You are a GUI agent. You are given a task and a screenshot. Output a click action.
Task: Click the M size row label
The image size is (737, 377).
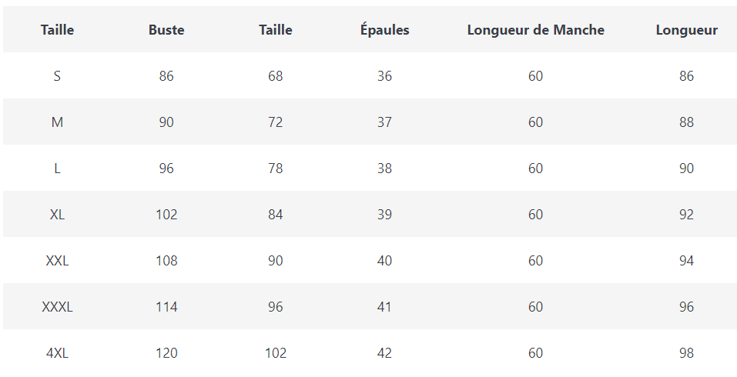[x=57, y=122]
